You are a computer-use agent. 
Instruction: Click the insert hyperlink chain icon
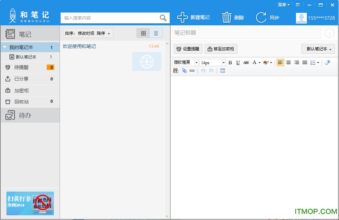192,71
